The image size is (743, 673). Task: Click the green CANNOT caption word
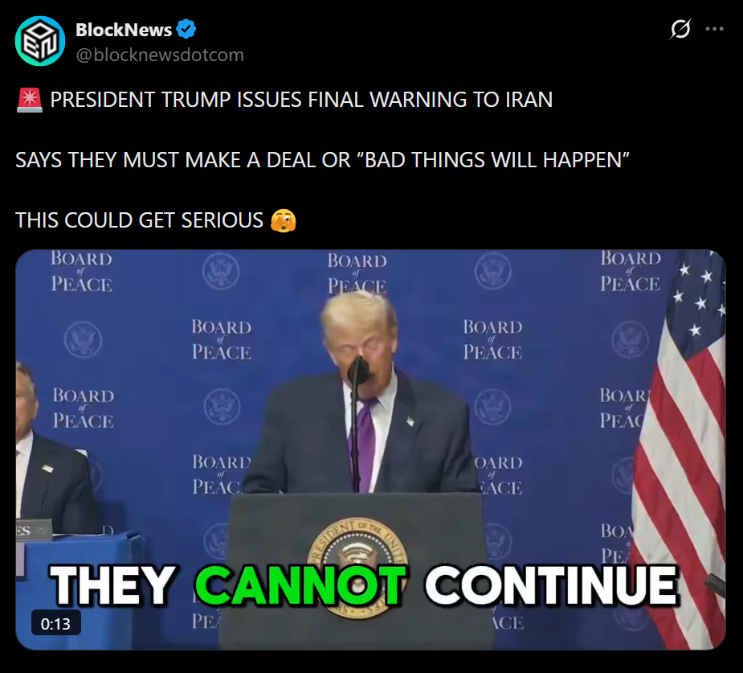point(300,585)
